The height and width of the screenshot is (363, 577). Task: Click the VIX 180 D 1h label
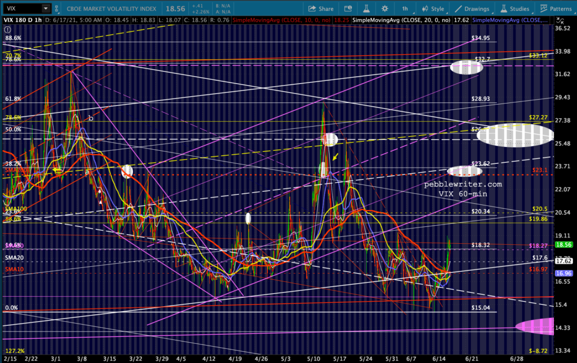[23, 20]
